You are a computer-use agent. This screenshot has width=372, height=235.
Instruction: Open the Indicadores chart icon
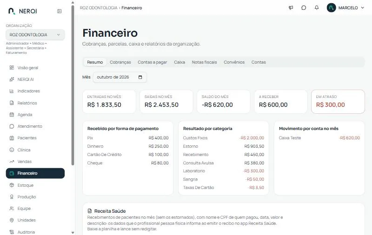click(12, 91)
